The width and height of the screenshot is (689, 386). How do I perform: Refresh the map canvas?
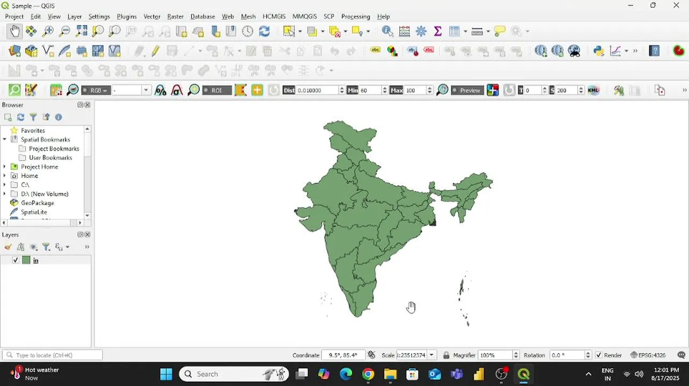264,31
